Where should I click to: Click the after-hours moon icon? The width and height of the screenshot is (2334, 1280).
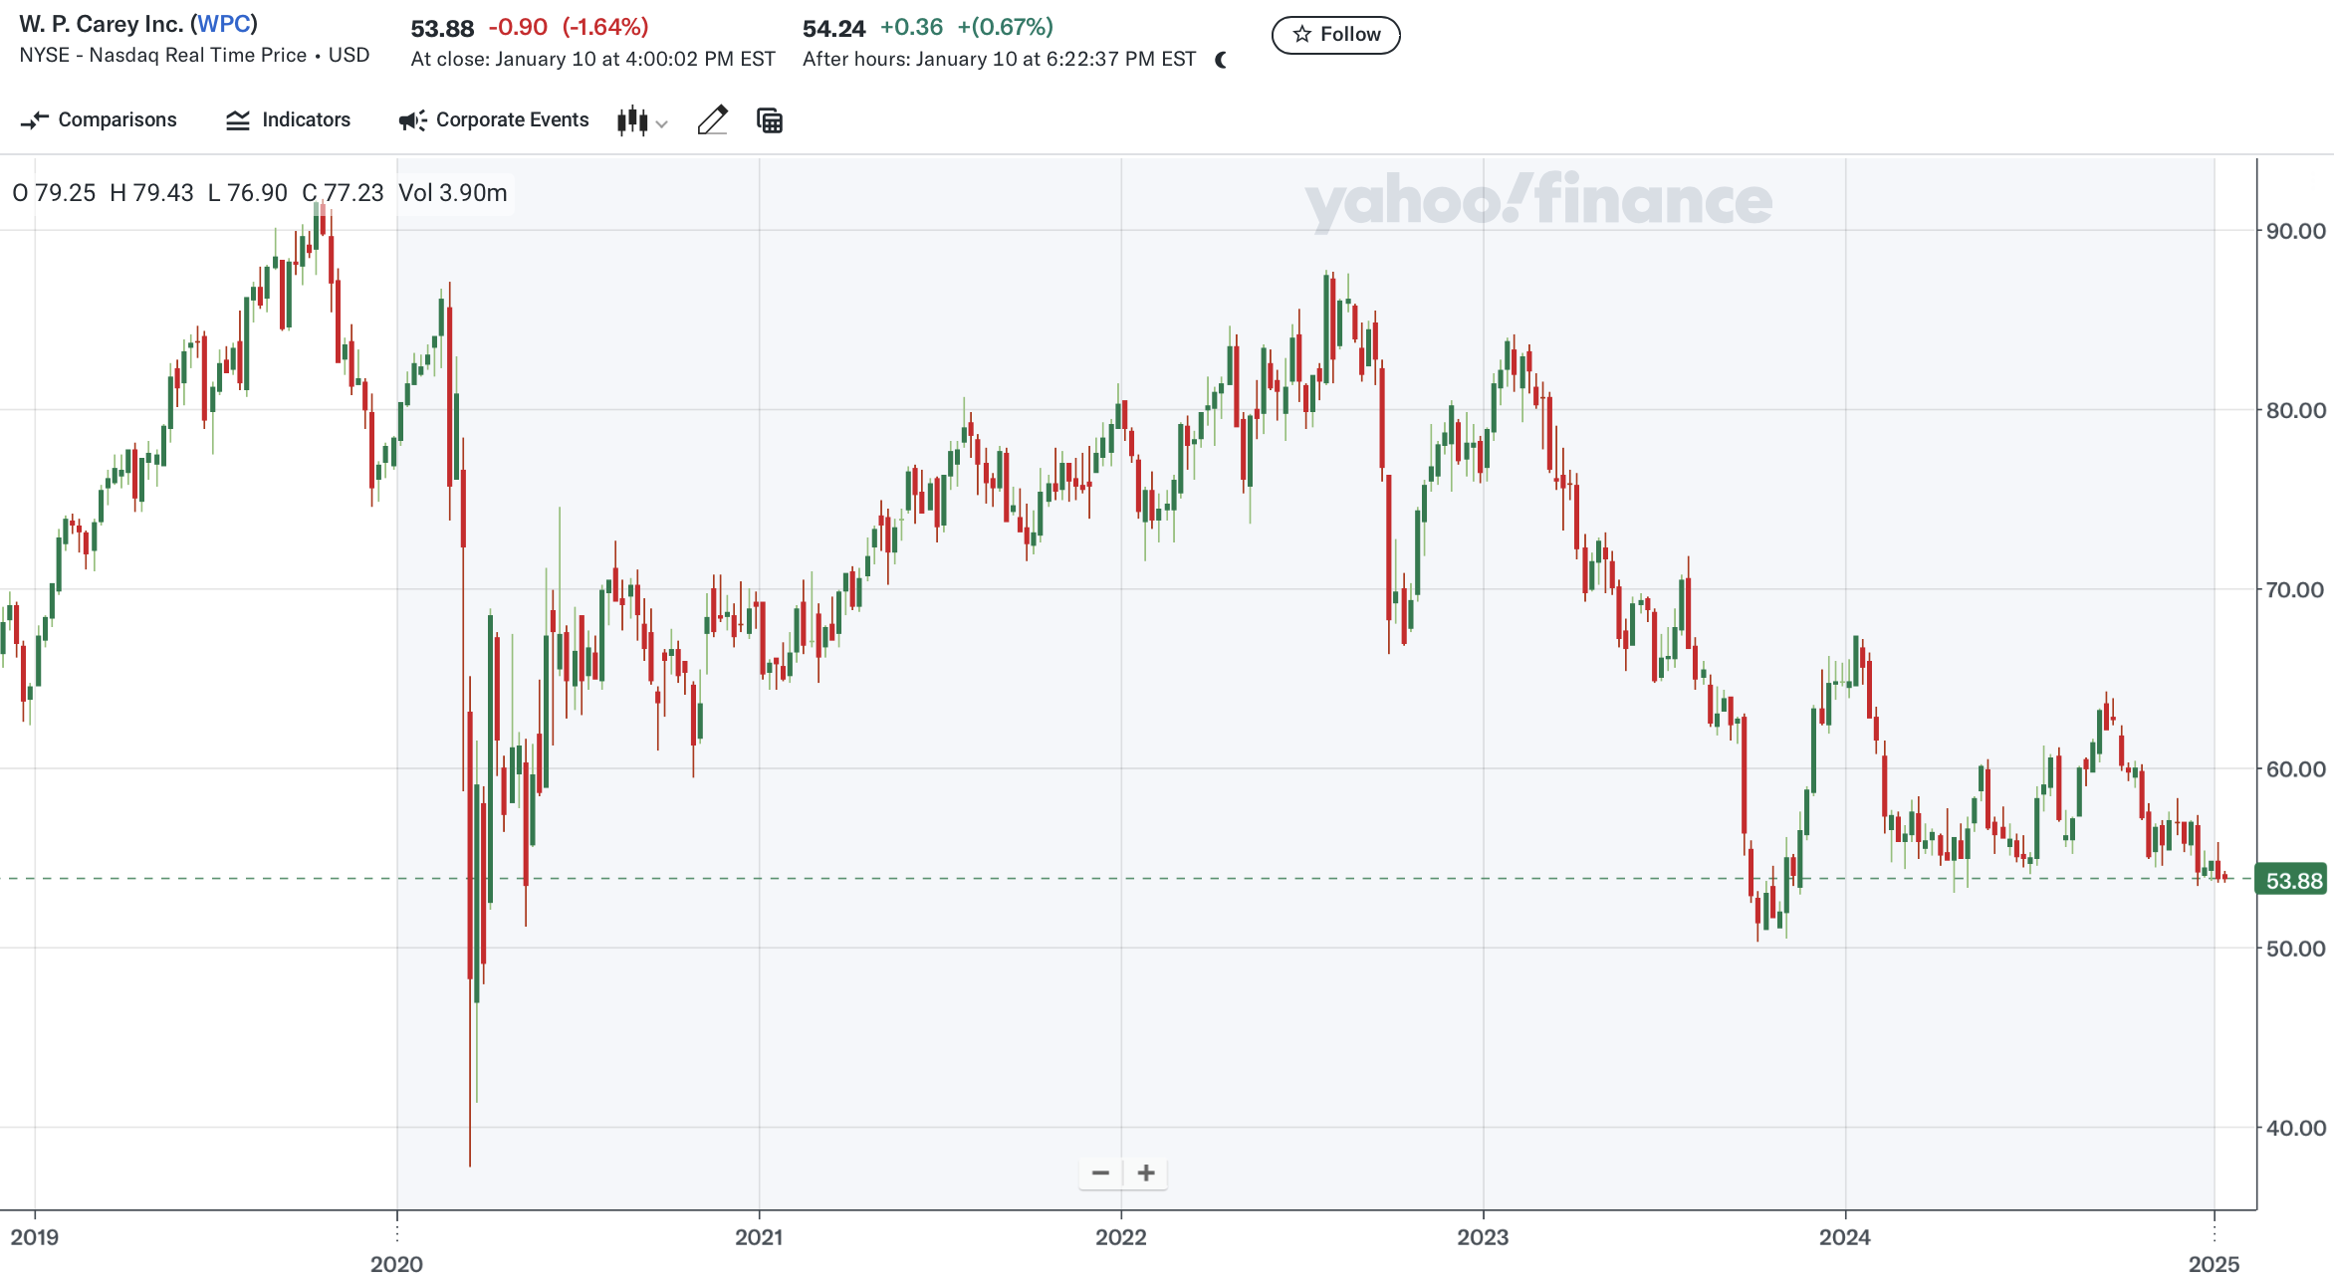[1222, 61]
